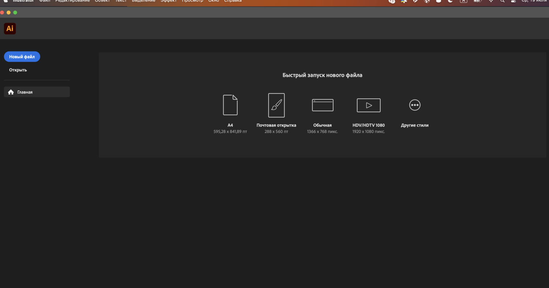Open the Эффект menu
549x288 pixels.
pos(168,1)
